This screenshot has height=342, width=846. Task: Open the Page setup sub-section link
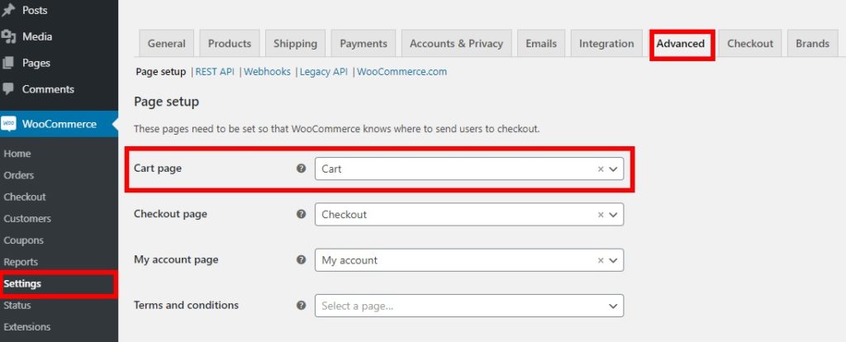tap(161, 72)
